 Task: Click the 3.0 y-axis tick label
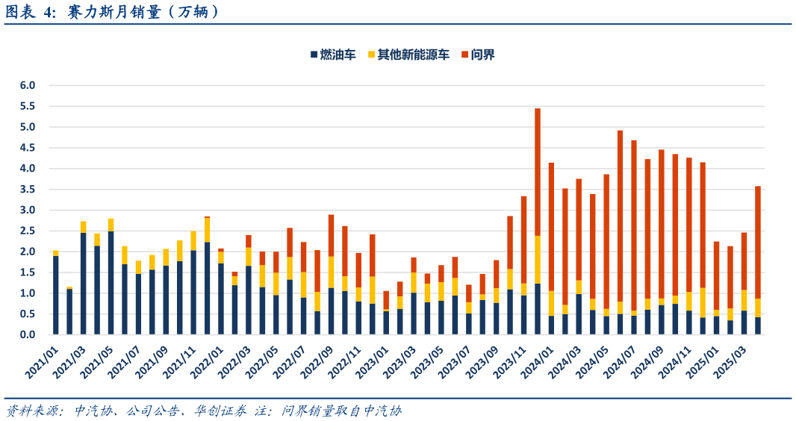pyautogui.click(x=28, y=210)
